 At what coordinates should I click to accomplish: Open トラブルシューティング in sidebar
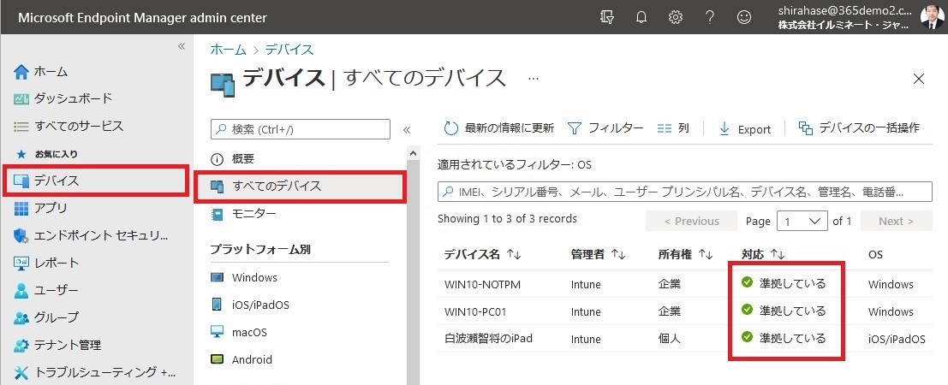pos(95,371)
